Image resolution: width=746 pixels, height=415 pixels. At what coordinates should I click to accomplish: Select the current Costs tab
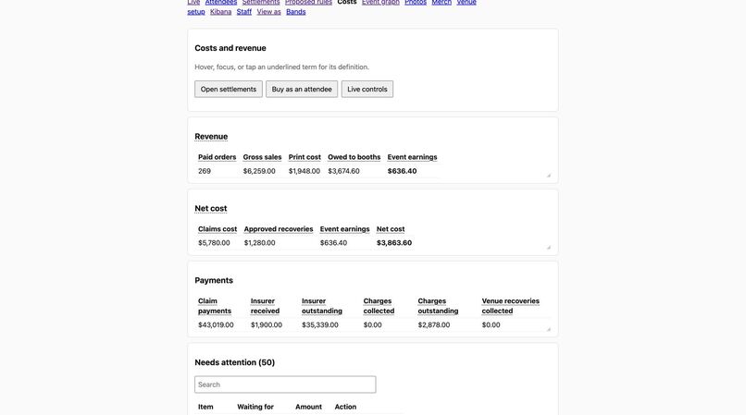pos(347,3)
